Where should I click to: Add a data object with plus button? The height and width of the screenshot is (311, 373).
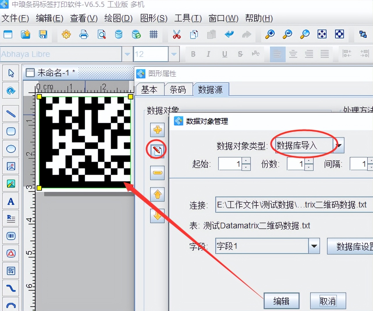[x=157, y=130]
